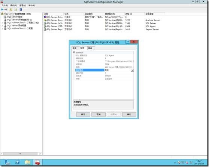Click the 'Report Server' service type cell
This screenshot has width=209, height=167.
coord(152,29)
